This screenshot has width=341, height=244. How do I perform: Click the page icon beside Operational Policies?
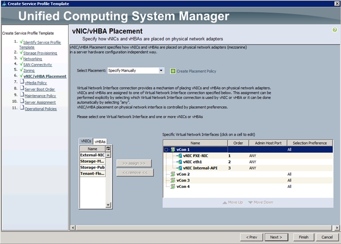point(22,108)
